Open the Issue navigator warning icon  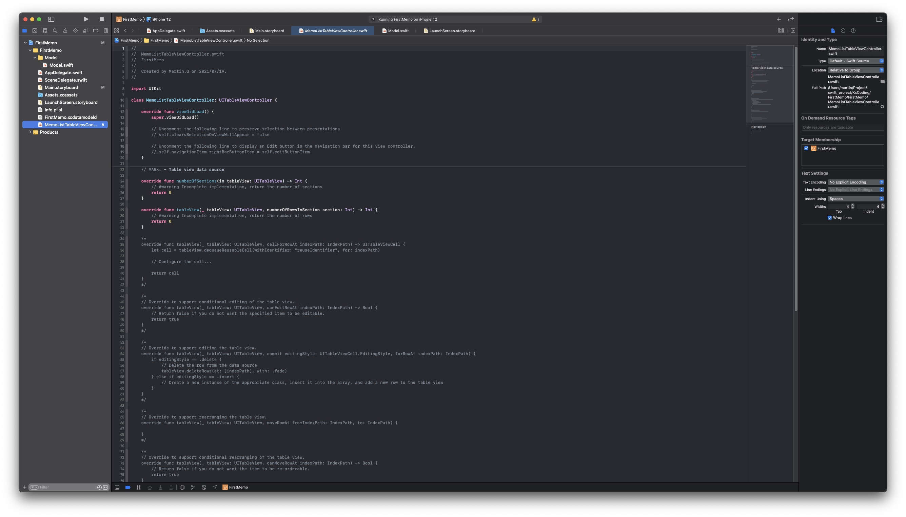[65, 31]
